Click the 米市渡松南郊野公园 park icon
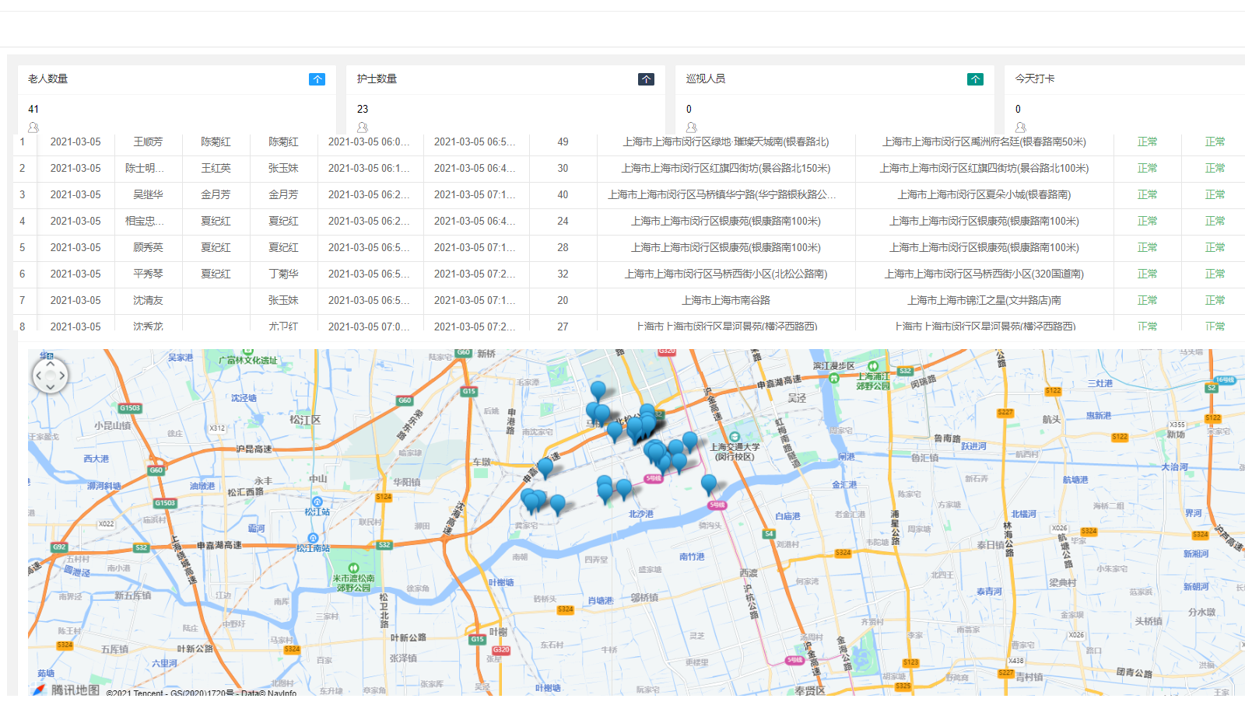This screenshot has width=1245, height=702. (354, 568)
